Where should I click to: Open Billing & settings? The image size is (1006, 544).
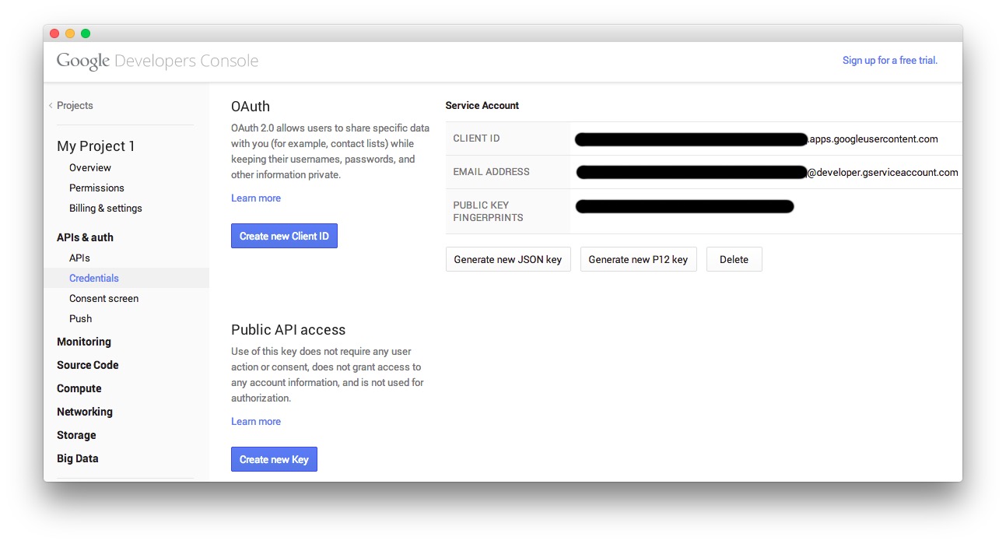[106, 209]
